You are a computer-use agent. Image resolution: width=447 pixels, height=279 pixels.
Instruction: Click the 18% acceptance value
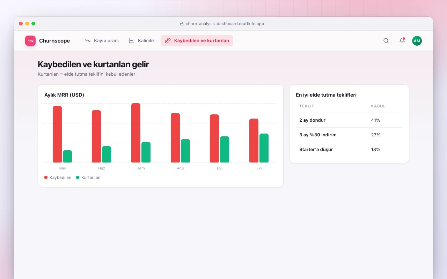[376, 150]
